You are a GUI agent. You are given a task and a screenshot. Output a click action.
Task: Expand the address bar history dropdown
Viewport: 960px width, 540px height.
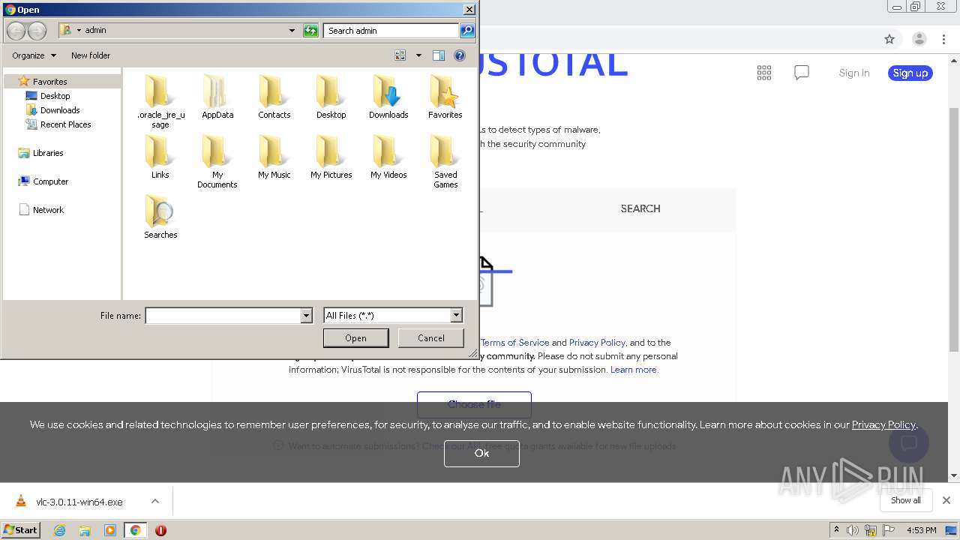(x=292, y=31)
